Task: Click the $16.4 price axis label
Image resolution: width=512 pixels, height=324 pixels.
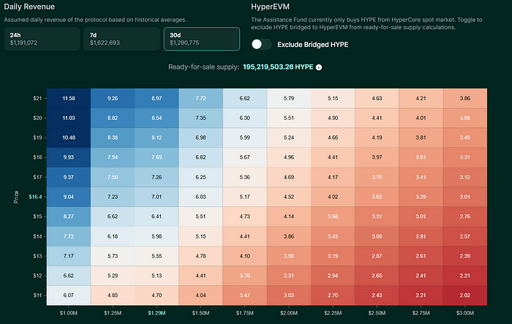Action: (35, 197)
